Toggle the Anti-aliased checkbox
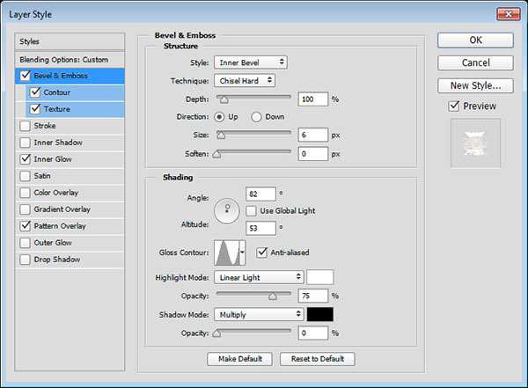Screen dimensions: 528x388 [262, 253]
